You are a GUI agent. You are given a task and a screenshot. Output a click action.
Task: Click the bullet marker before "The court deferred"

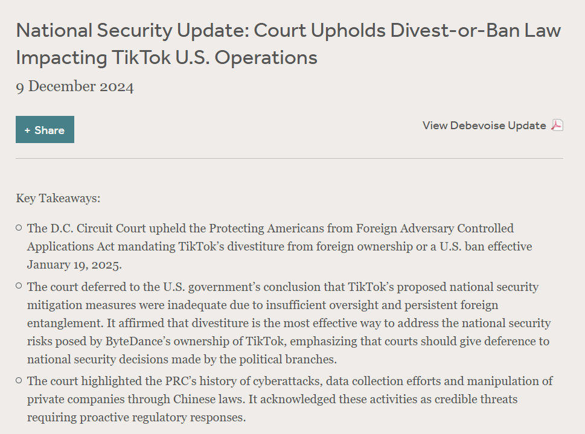click(19, 286)
